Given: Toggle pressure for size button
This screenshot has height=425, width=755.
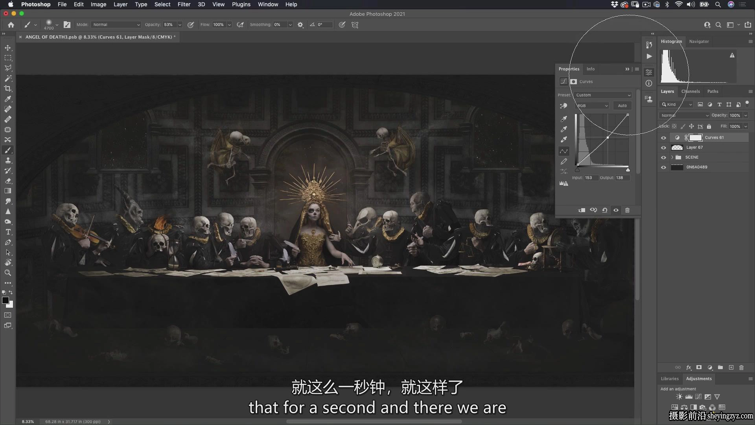Looking at the screenshot, I should [342, 25].
